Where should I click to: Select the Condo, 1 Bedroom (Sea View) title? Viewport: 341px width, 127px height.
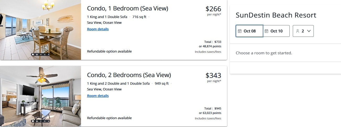(128, 8)
